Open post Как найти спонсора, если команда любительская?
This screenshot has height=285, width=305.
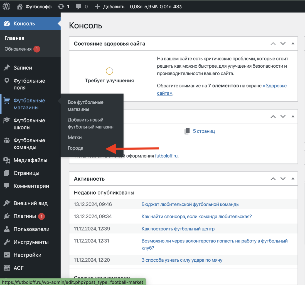pos(197,217)
